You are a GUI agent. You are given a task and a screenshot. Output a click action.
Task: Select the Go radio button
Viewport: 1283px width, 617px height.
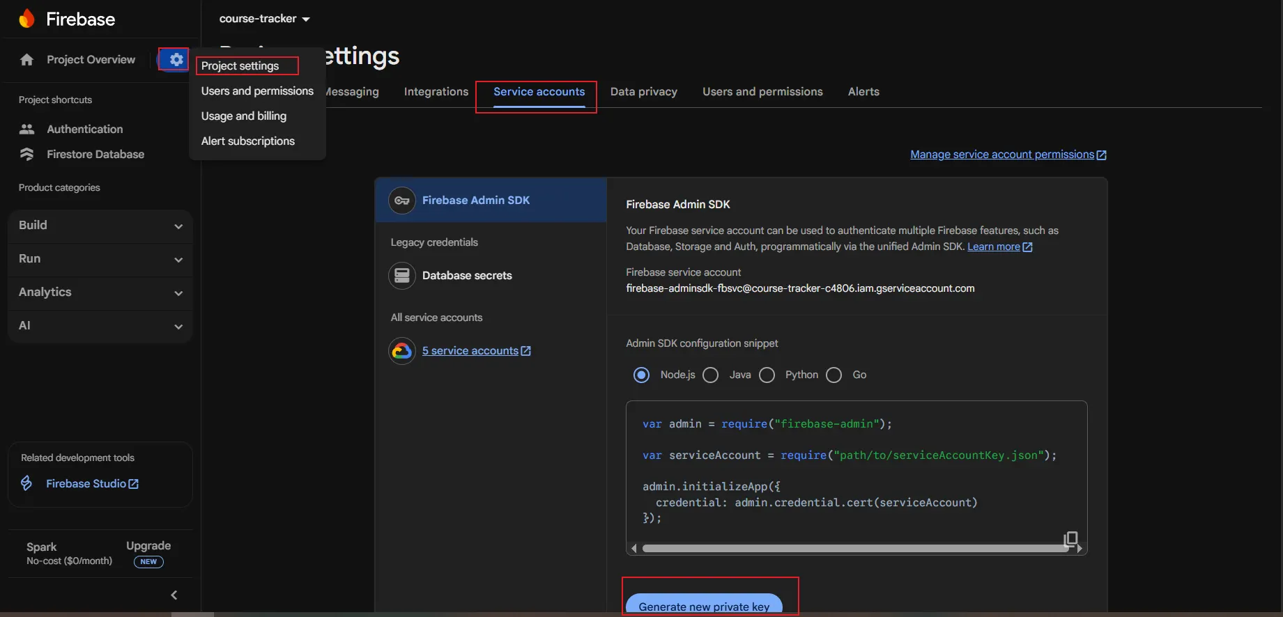point(834,375)
